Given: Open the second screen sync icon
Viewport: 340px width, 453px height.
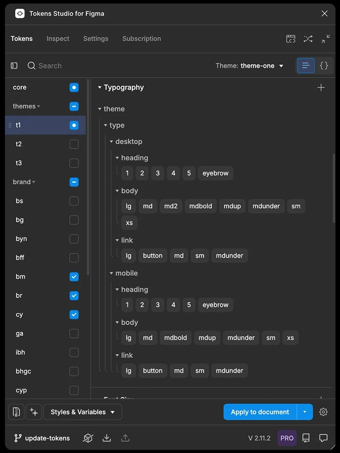Looking at the screenshot, I should 291,39.
